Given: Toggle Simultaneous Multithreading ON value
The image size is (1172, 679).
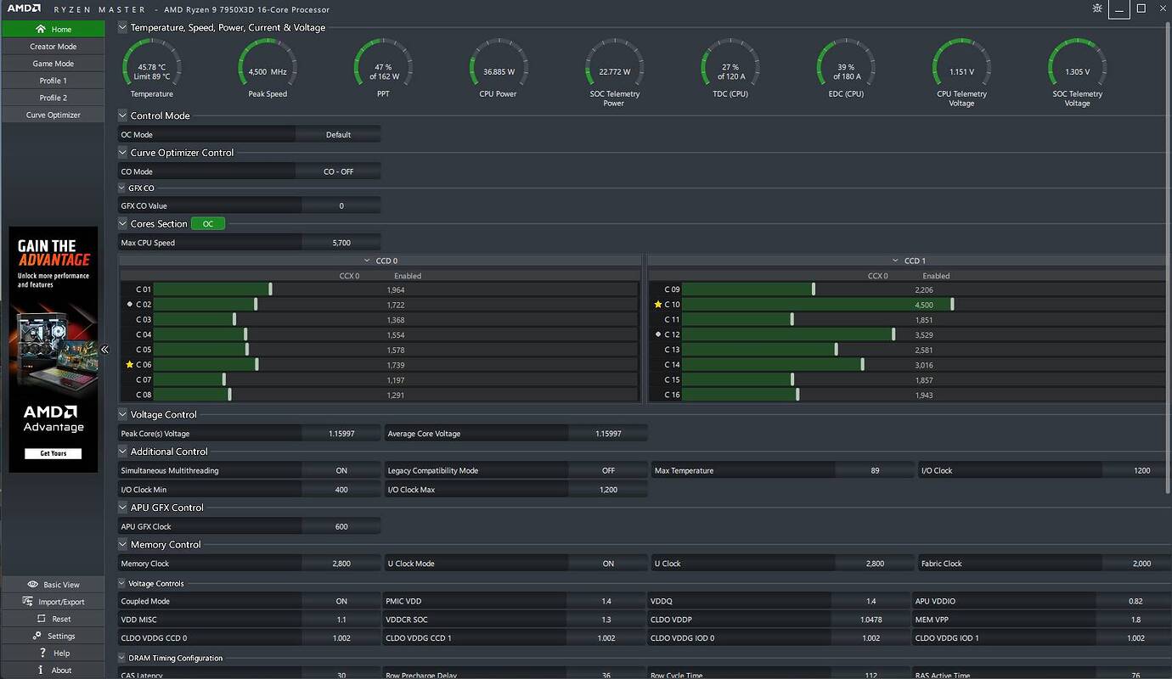Looking at the screenshot, I should (341, 470).
